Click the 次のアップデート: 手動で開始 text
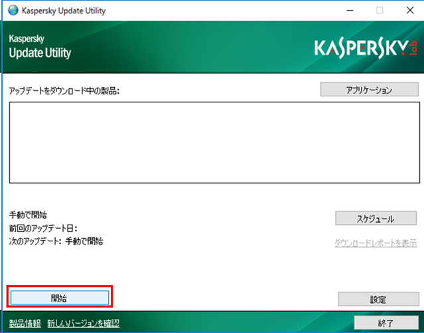The image size is (424, 333). [x=56, y=241]
